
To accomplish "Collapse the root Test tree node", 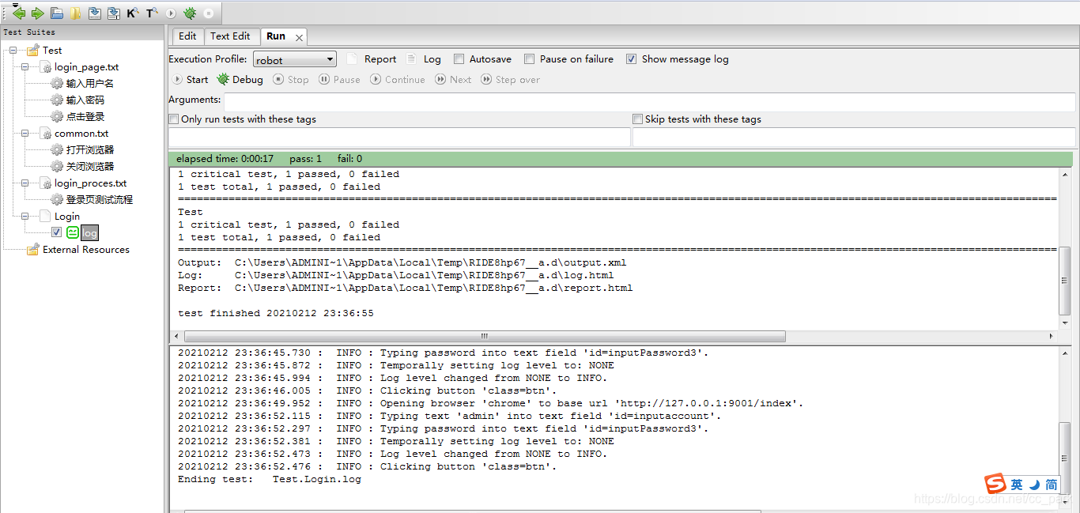I will (13, 51).
